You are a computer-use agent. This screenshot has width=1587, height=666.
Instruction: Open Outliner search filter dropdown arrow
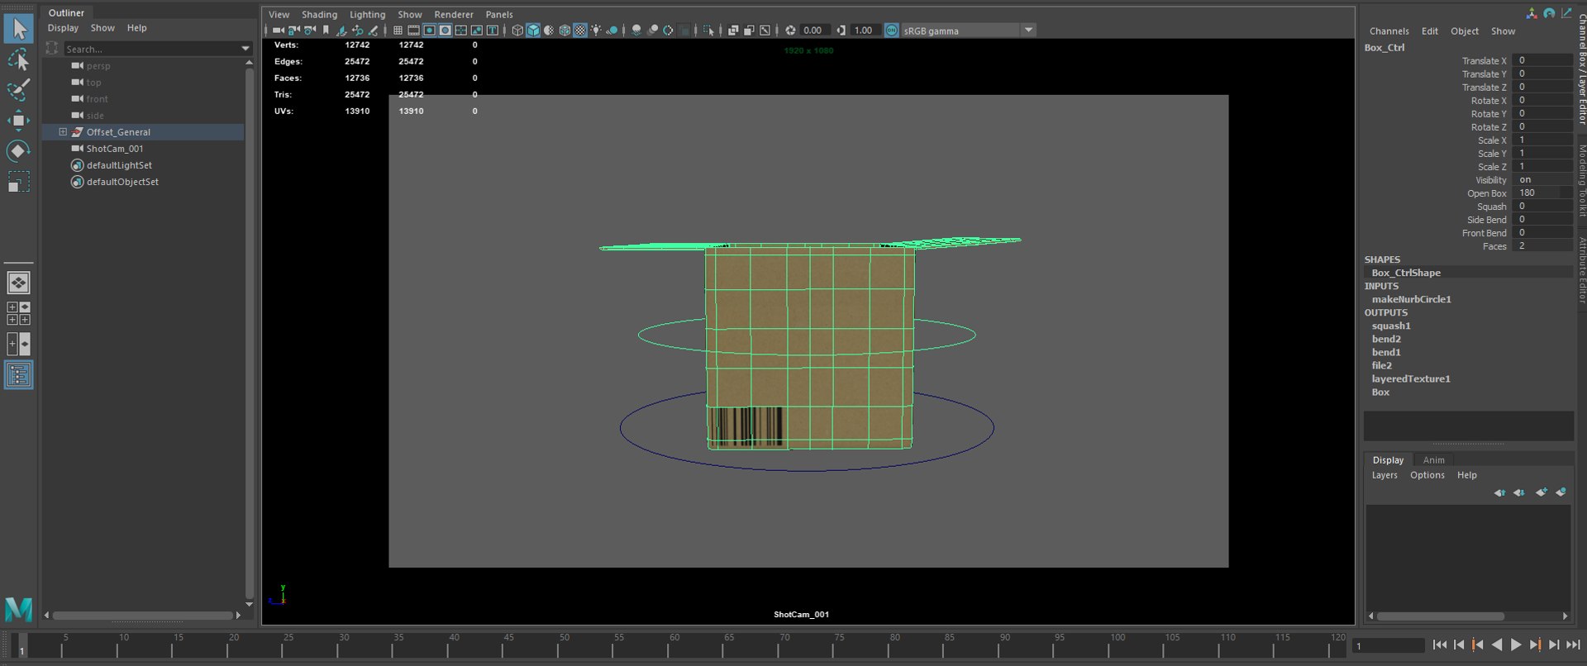tap(245, 49)
